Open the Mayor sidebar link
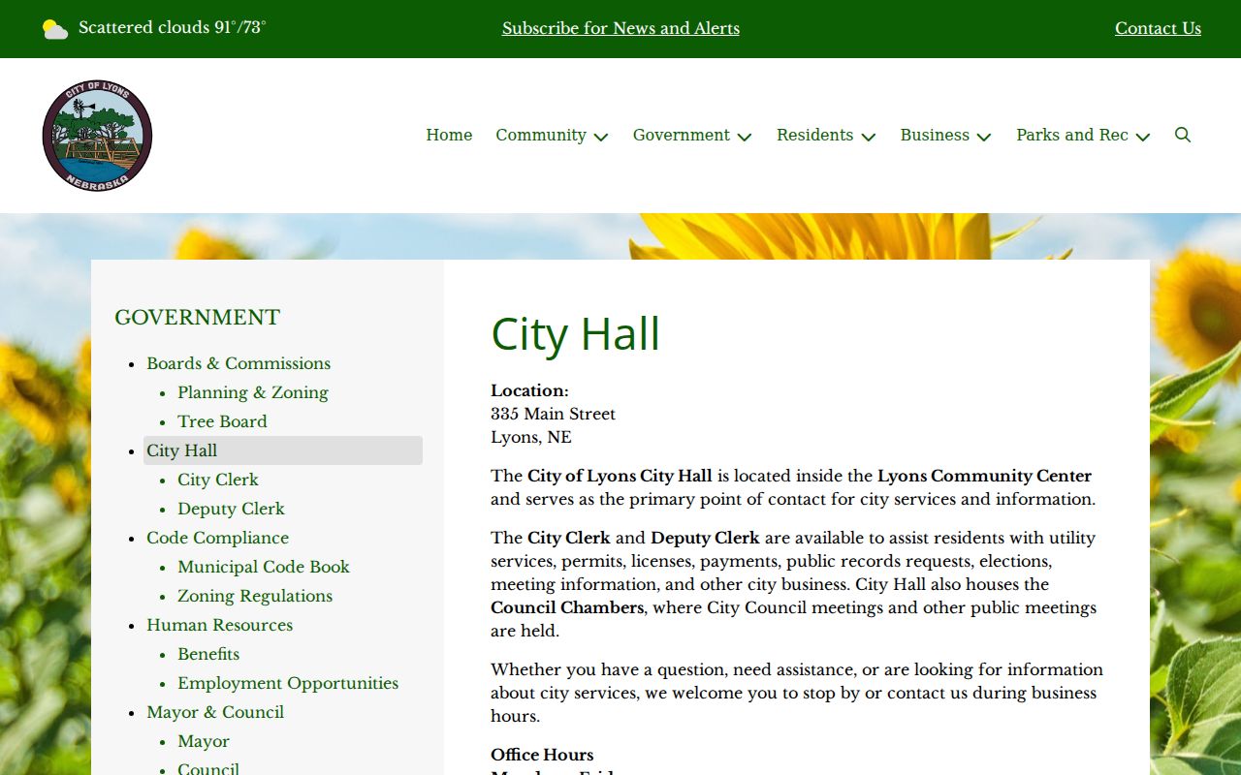Image resolution: width=1241 pixels, height=775 pixels. (204, 741)
